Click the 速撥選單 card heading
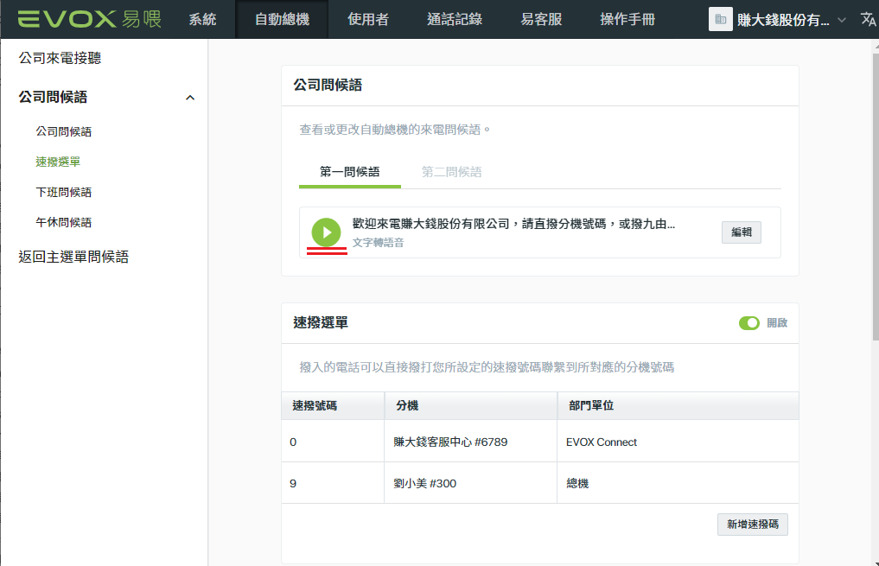Screen dimensions: 879x566 coord(321,323)
